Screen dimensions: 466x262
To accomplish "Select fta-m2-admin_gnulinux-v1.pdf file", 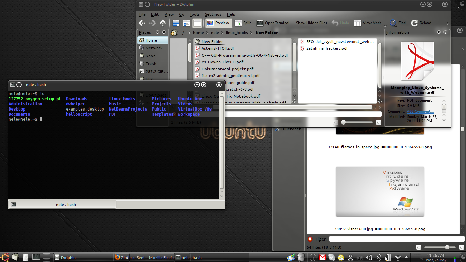I will point(228,76).
